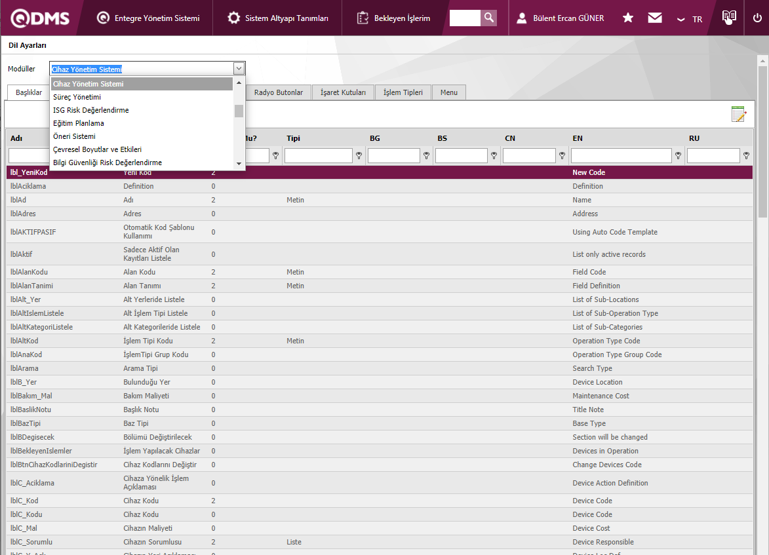Switch to the Radyo Butonlar tab

(279, 92)
